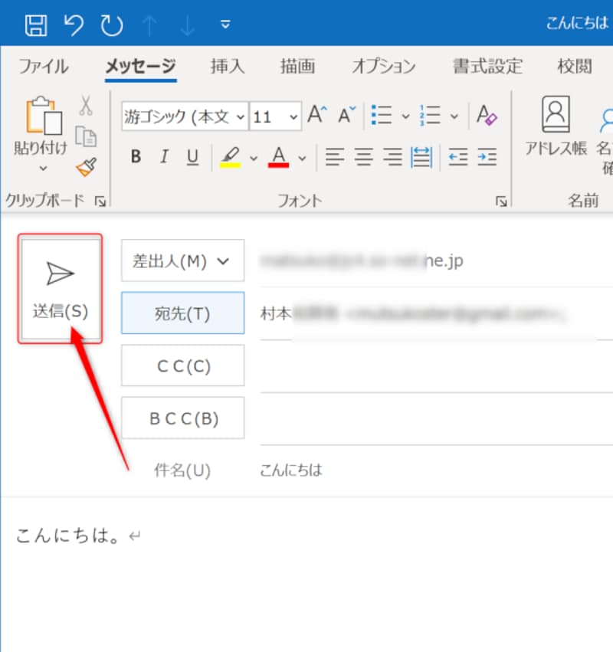Click the BCC(B) button
The height and width of the screenshot is (652, 613).
tap(182, 418)
